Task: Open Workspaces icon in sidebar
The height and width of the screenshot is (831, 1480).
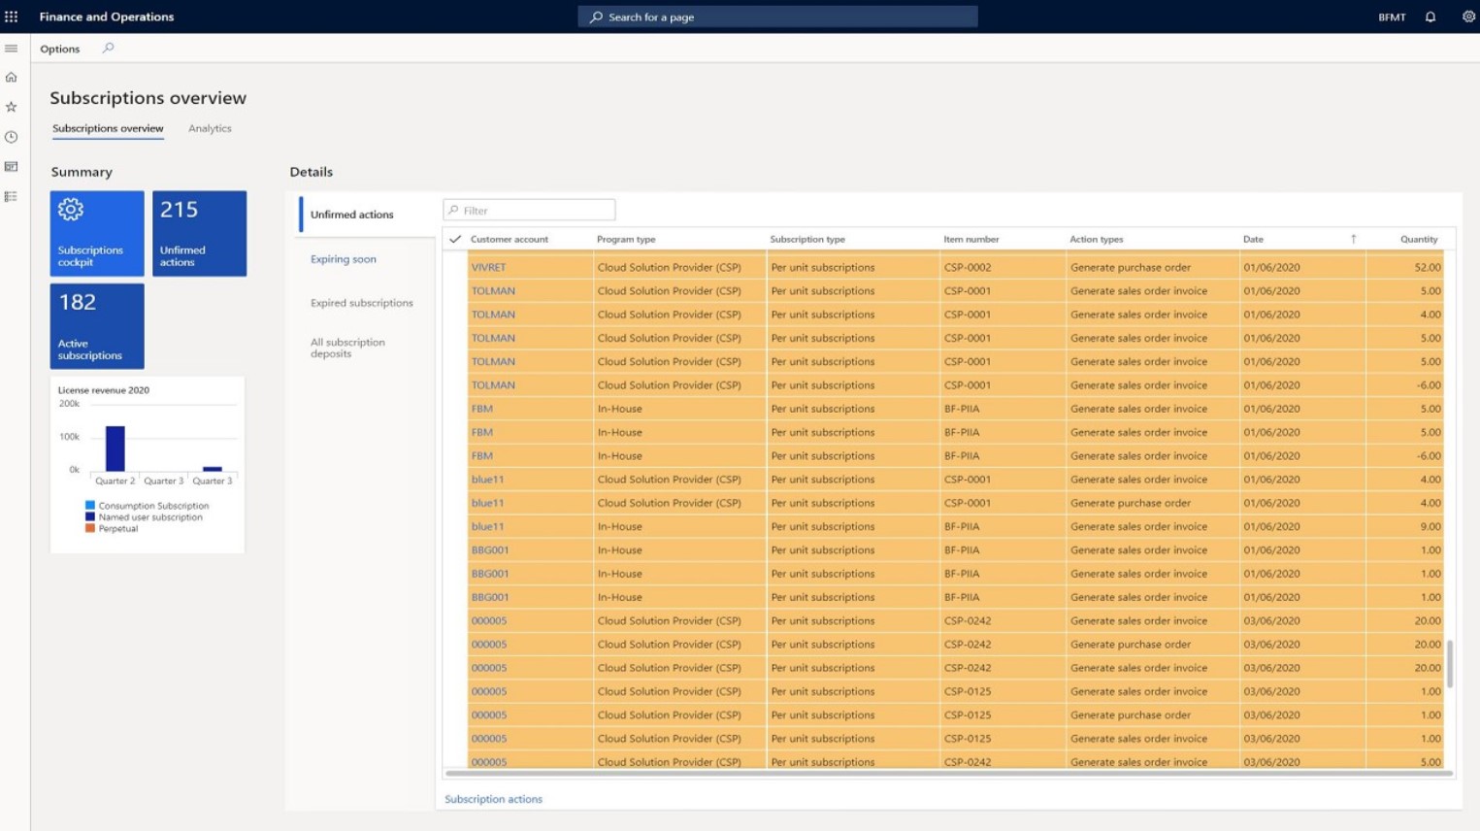Action: pyautogui.click(x=12, y=167)
